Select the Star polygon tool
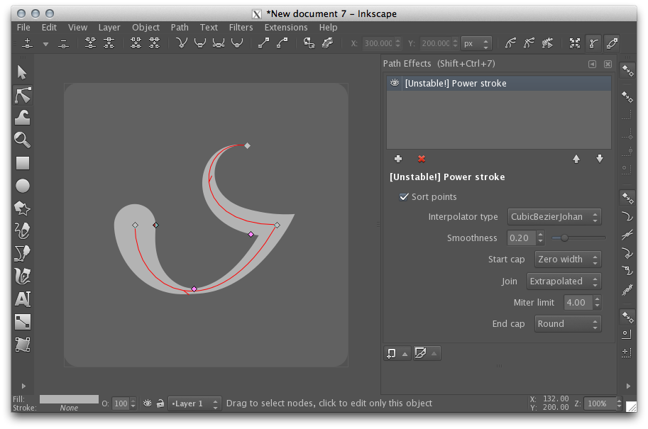This screenshot has width=648, height=429. pyautogui.click(x=22, y=208)
